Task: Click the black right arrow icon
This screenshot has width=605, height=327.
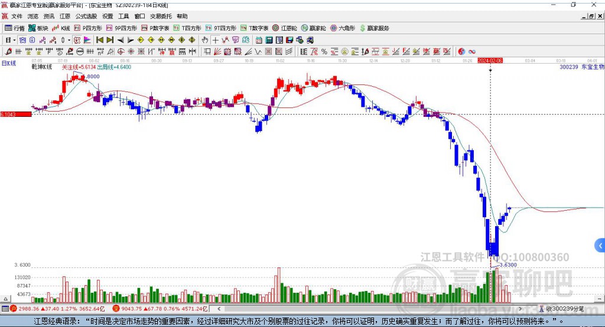Action: point(131,40)
